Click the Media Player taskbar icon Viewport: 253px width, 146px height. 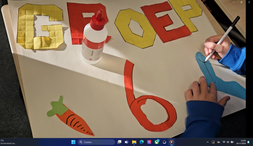click(x=171, y=142)
